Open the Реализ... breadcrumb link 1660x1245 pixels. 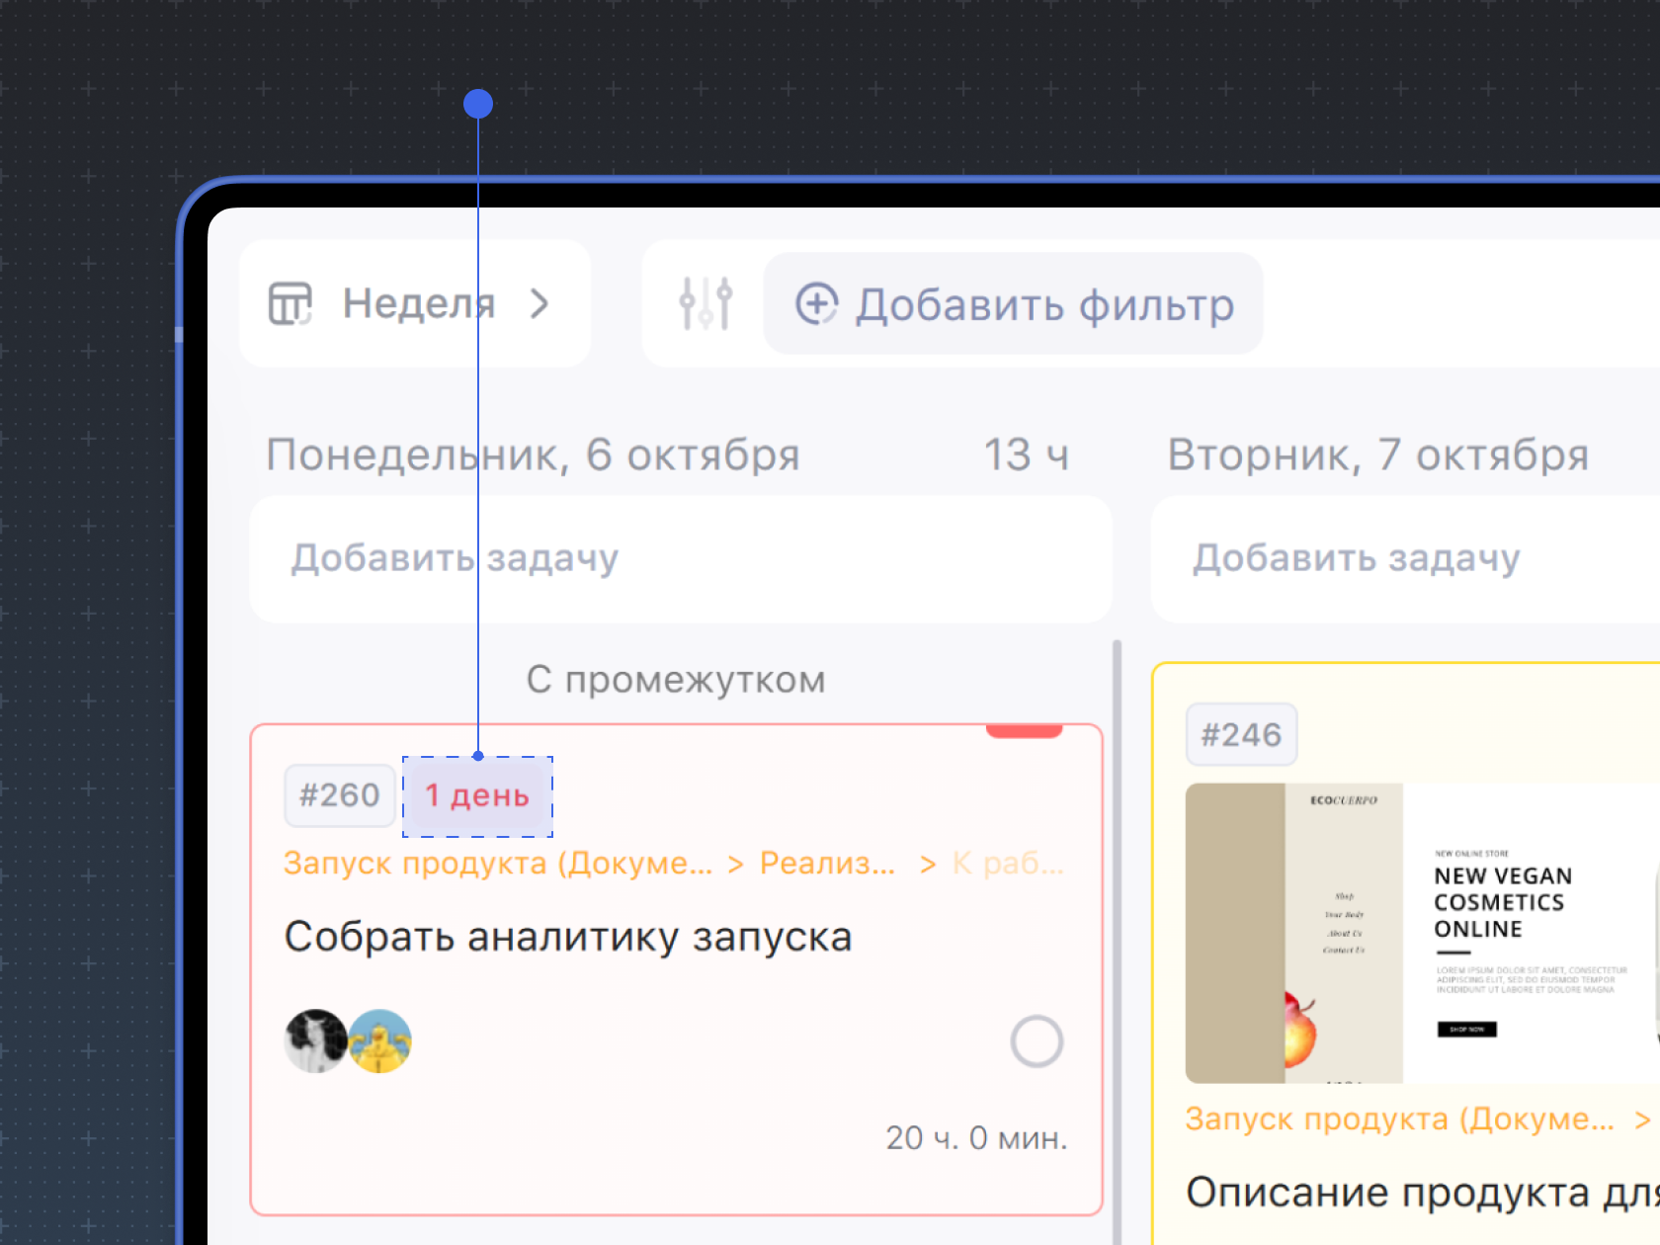pos(827,864)
